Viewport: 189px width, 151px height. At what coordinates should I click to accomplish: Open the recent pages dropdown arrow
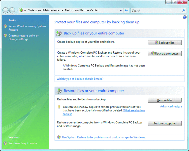pos(17,11)
